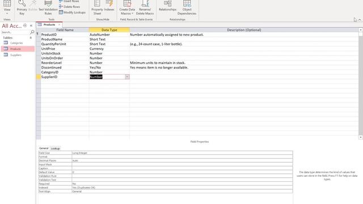Open the View button in the ribbon
The image size is (363, 204).
7,7
